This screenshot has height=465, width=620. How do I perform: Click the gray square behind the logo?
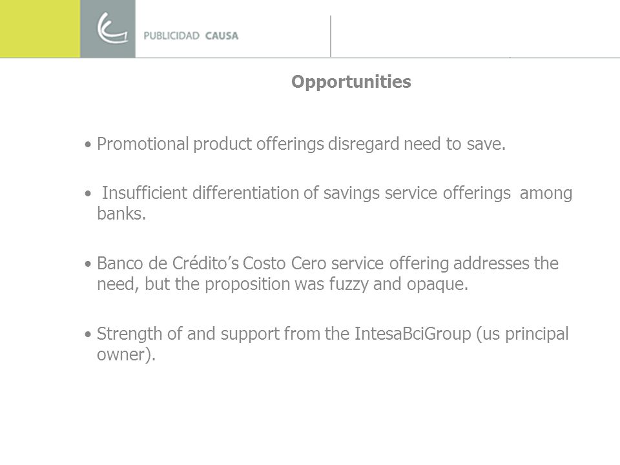(x=108, y=28)
